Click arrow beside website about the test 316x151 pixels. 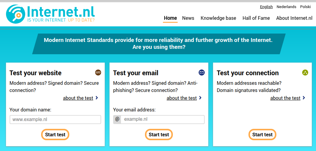97,98
